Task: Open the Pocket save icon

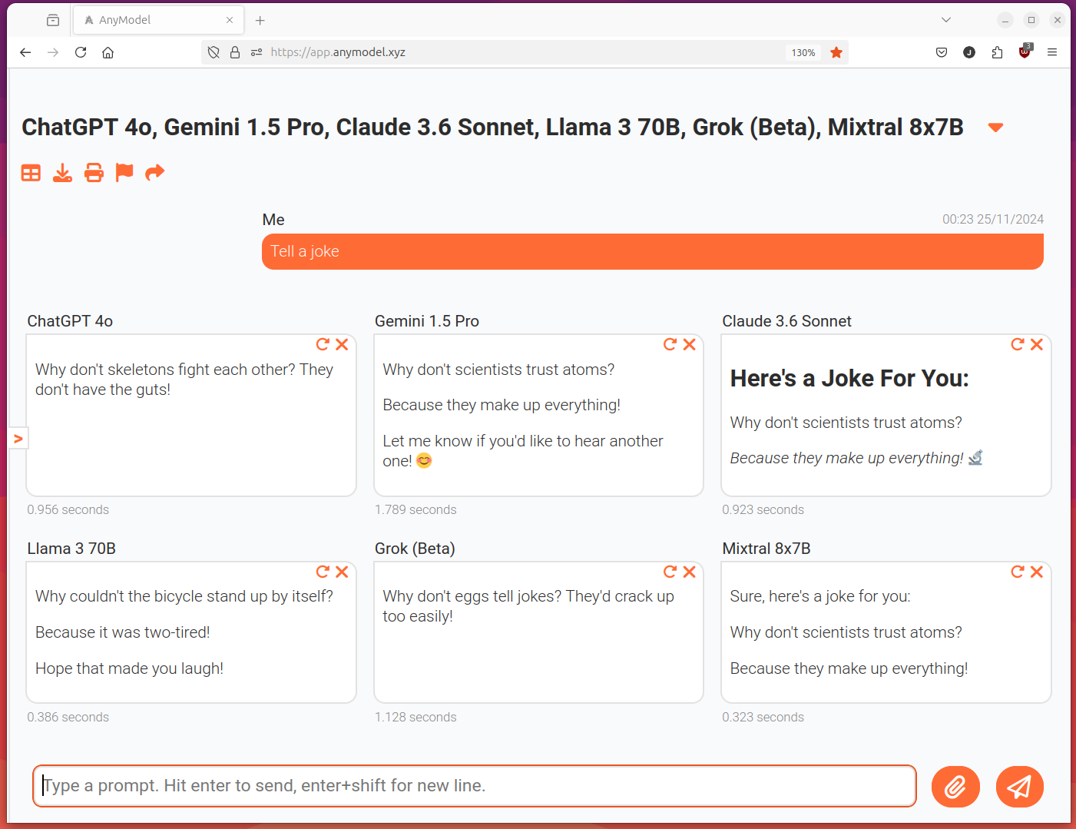Action: (942, 52)
